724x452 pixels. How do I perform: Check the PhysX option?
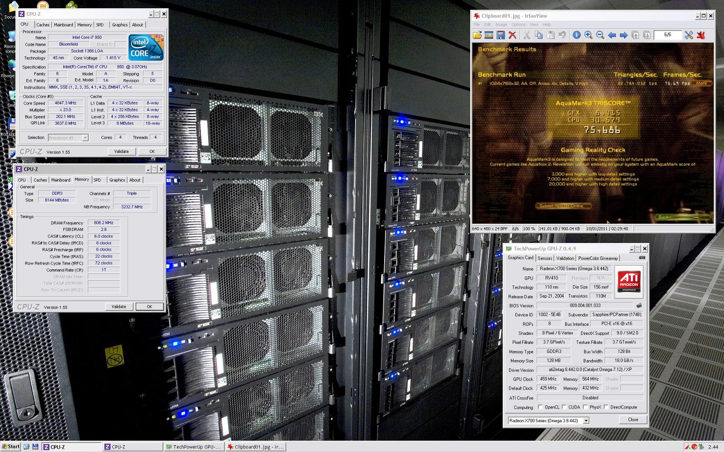[585, 407]
